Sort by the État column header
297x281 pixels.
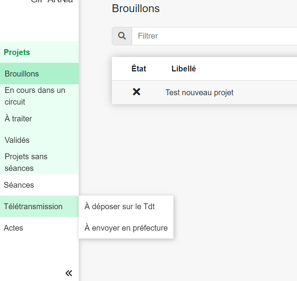point(139,69)
